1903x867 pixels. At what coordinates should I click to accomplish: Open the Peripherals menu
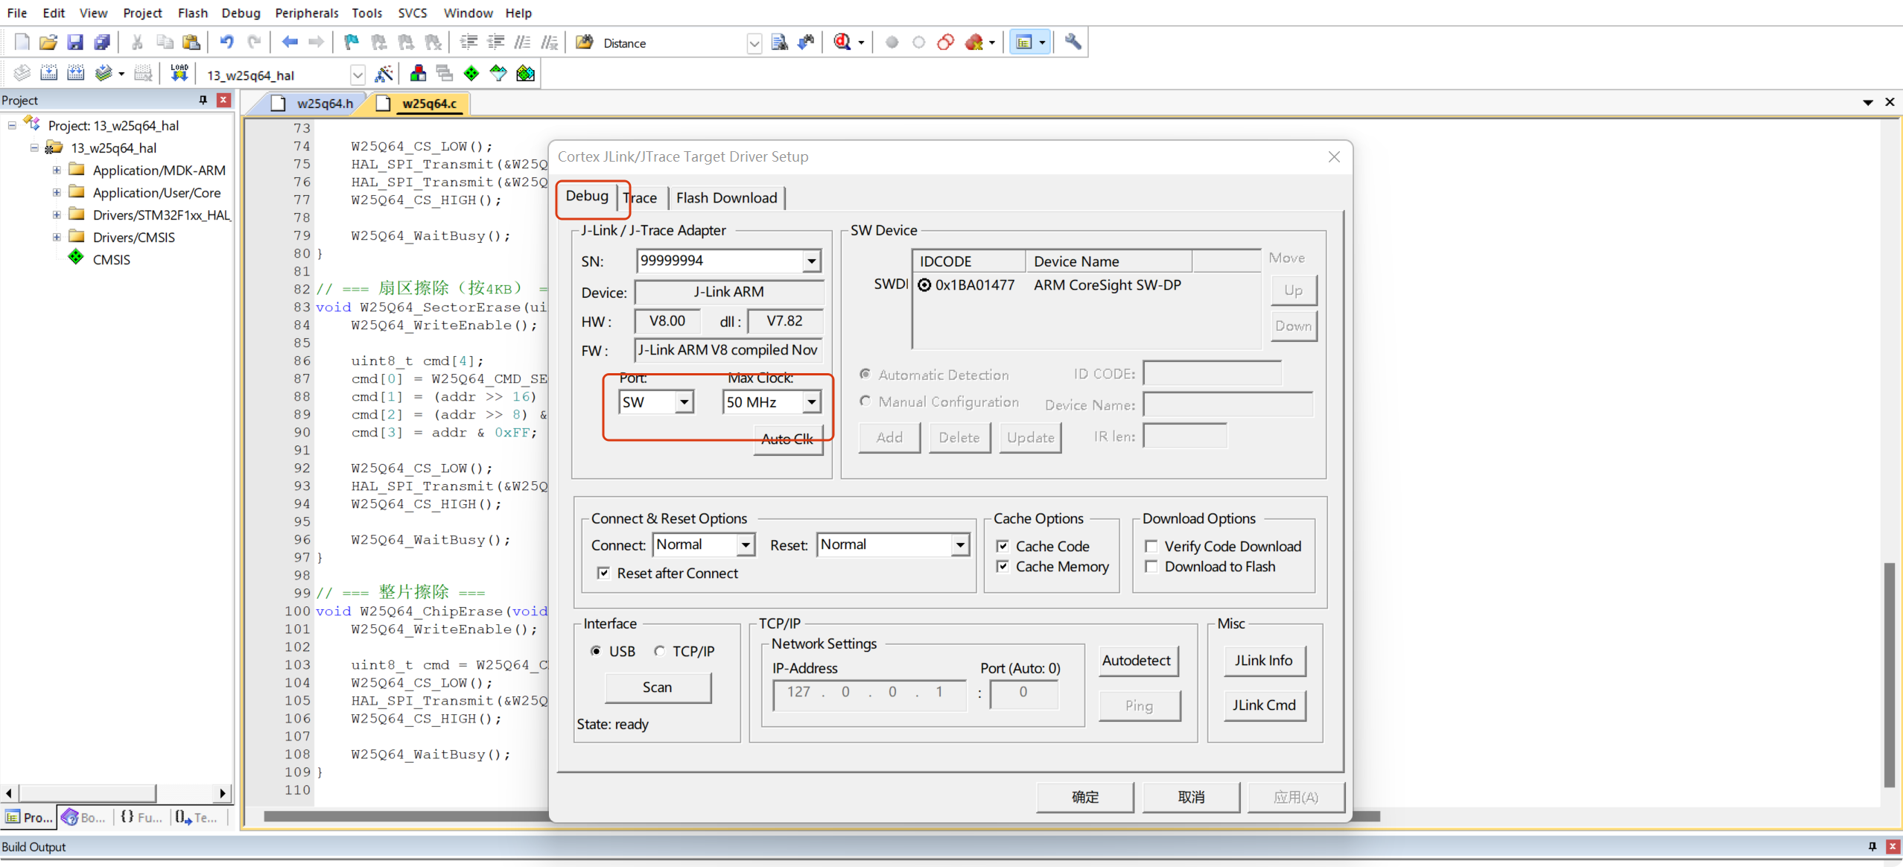306,13
